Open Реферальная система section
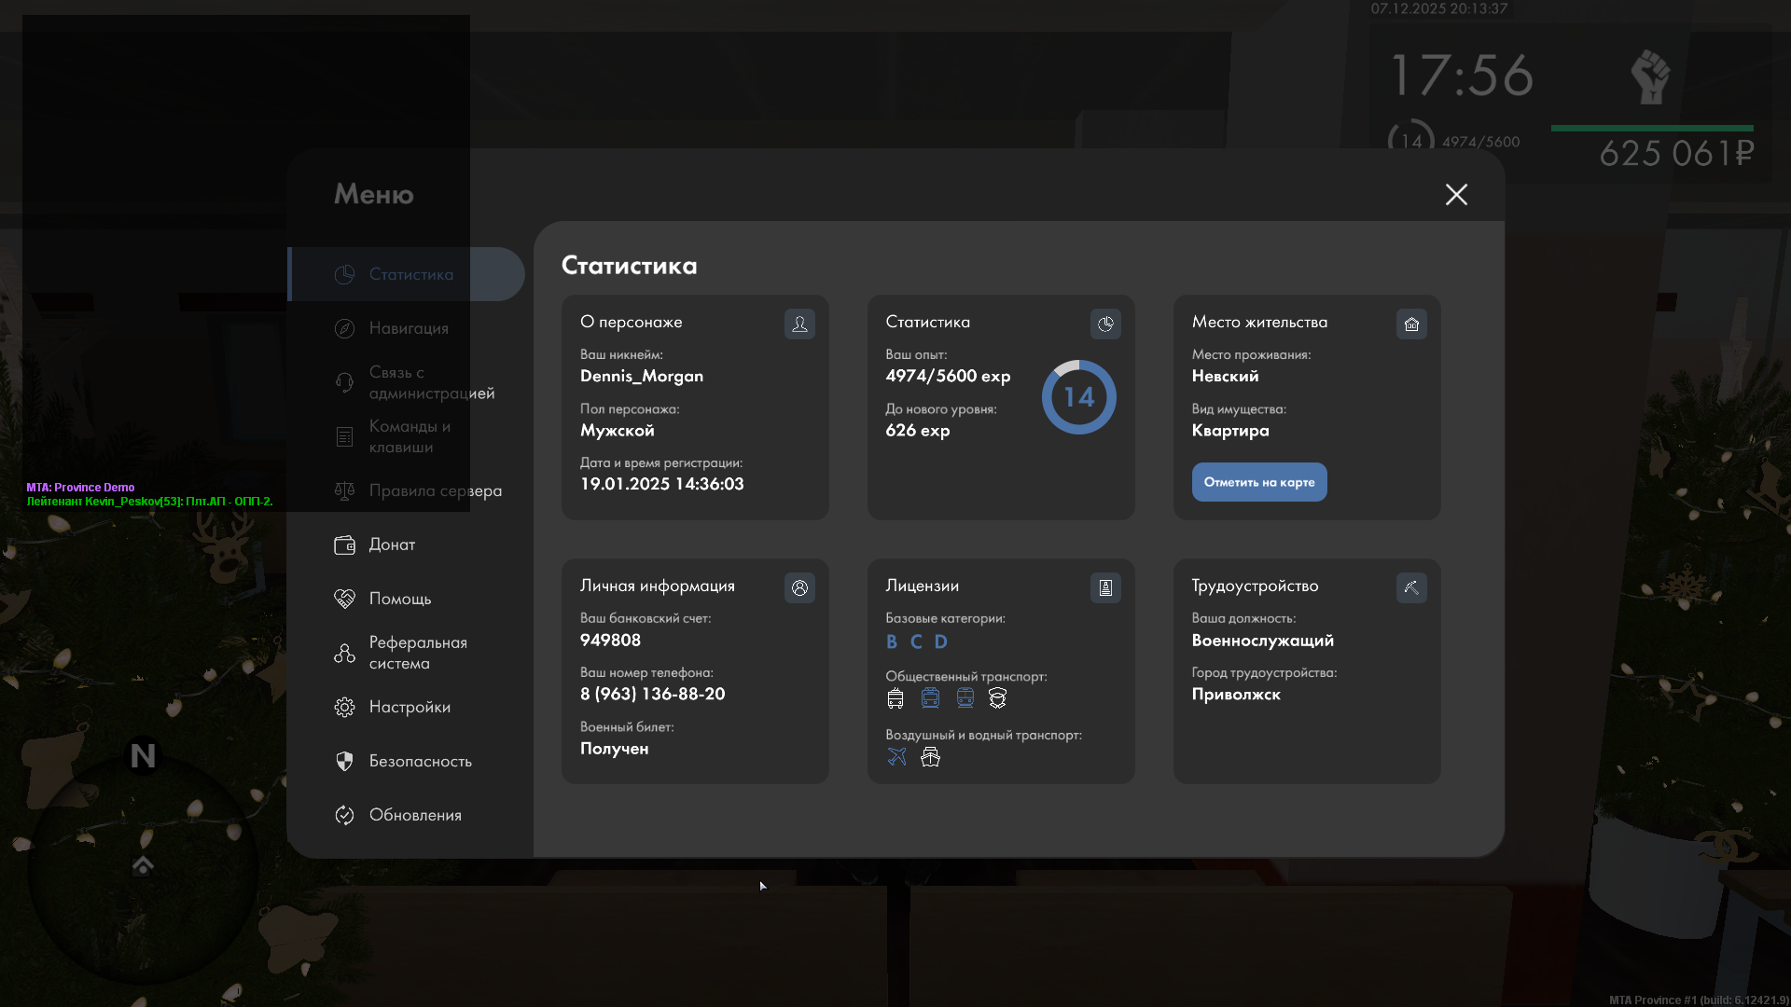Screen dimensions: 1791x1007 coord(417,653)
